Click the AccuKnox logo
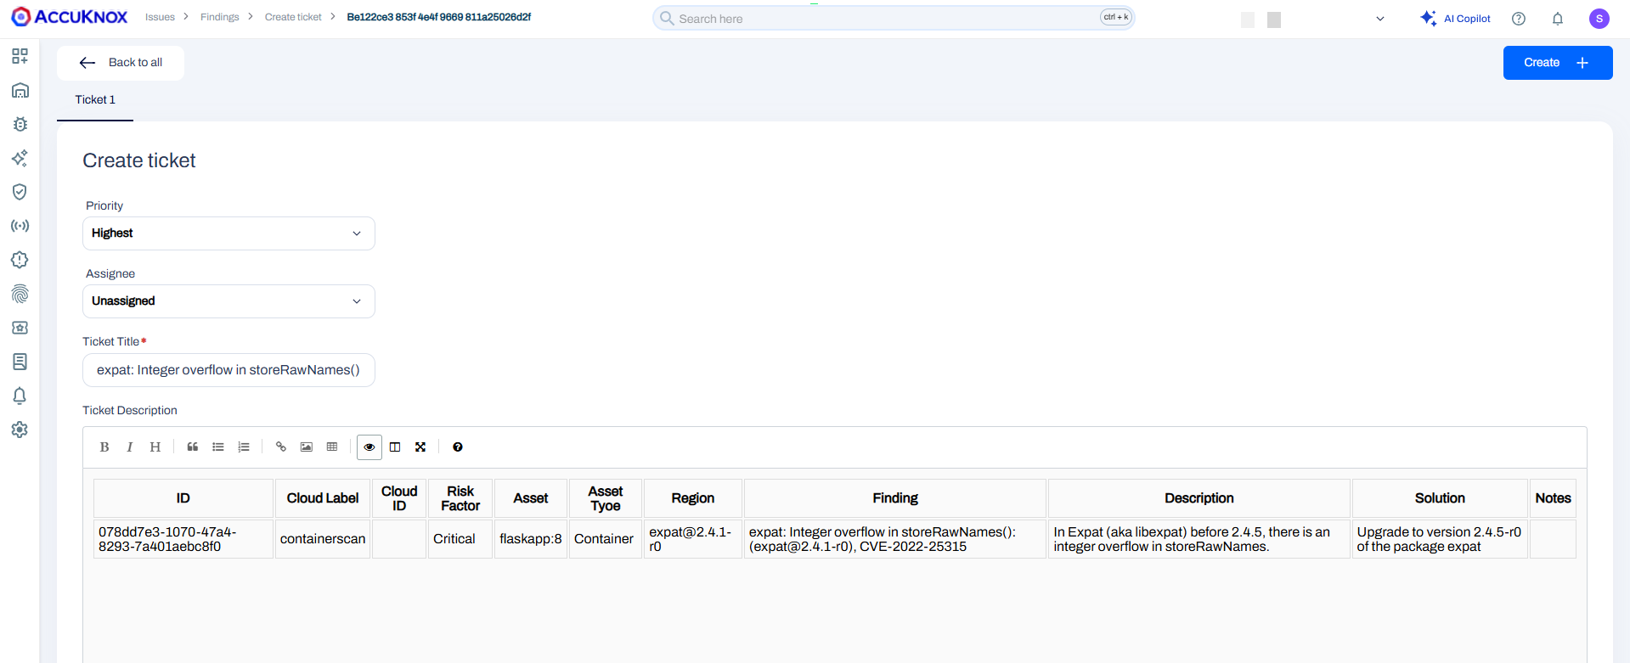This screenshot has width=1630, height=663. point(69,17)
